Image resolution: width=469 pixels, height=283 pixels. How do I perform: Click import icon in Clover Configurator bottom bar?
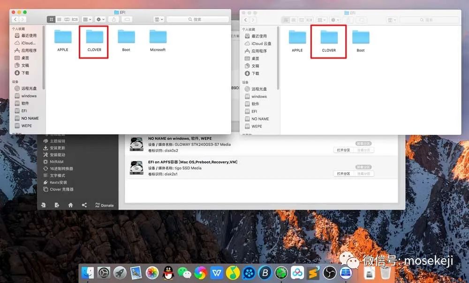pos(43,205)
